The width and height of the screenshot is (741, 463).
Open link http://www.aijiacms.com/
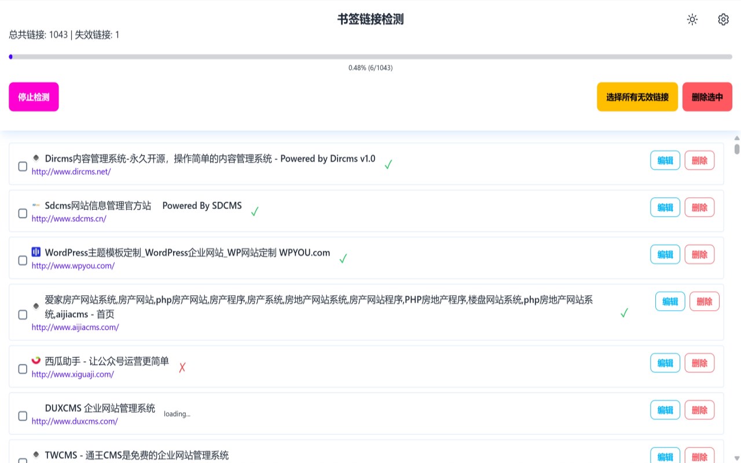pos(75,327)
